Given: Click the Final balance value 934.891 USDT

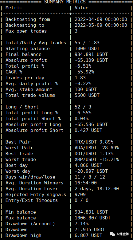Looking at the screenshot, I should pyautogui.click(x=91, y=54).
